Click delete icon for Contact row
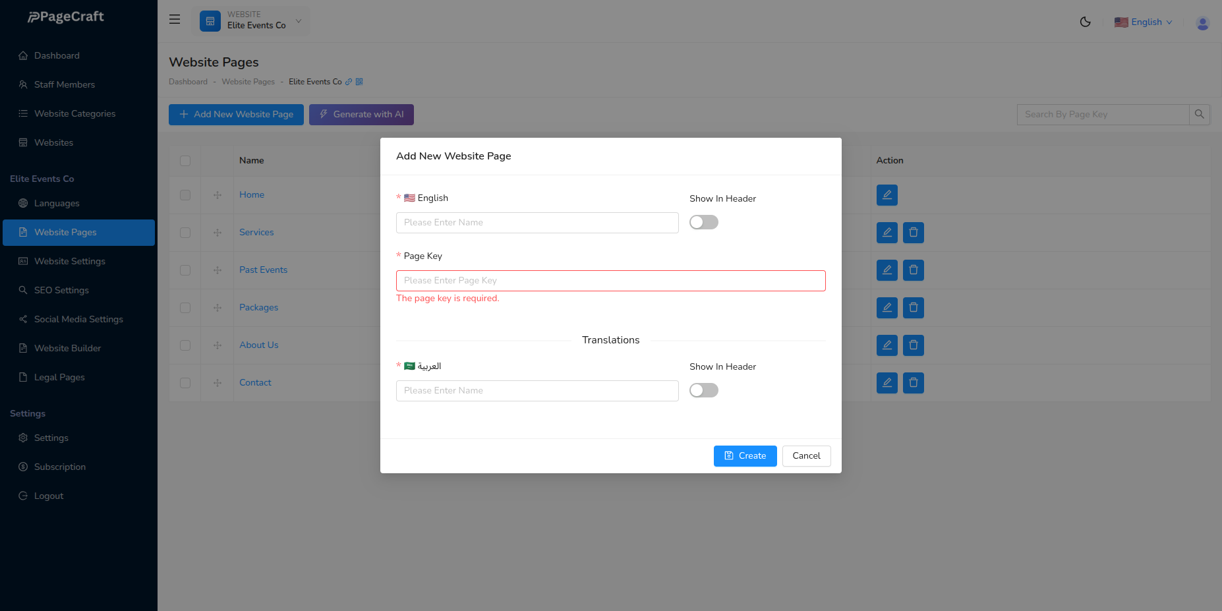The image size is (1222, 611). [x=913, y=383]
